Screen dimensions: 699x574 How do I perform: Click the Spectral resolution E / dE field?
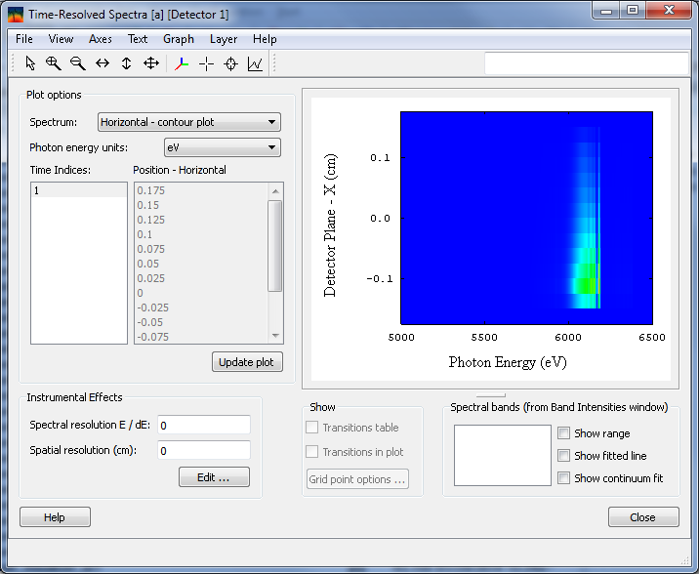point(204,426)
